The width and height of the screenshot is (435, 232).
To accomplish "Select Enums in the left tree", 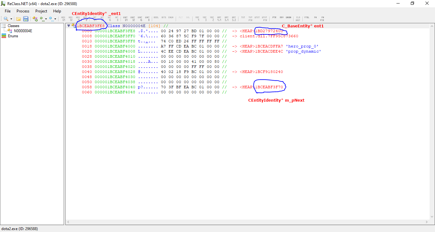I will (13, 36).
